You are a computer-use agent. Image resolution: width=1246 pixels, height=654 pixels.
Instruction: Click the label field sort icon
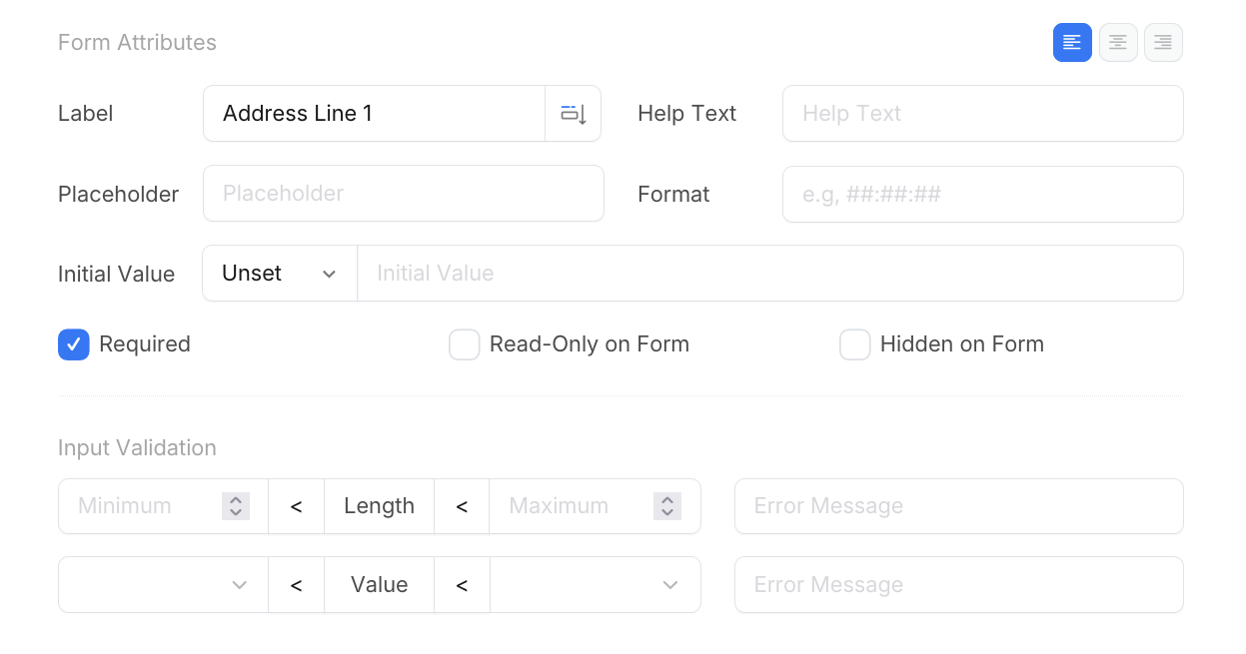pos(574,114)
